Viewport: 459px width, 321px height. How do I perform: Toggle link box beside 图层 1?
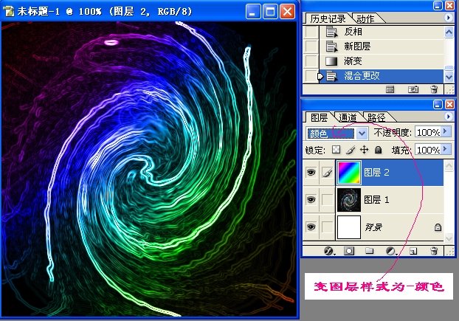pyautogui.click(x=327, y=200)
